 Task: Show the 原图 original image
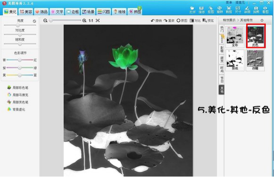pyautogui.click(x=182, y=21)
